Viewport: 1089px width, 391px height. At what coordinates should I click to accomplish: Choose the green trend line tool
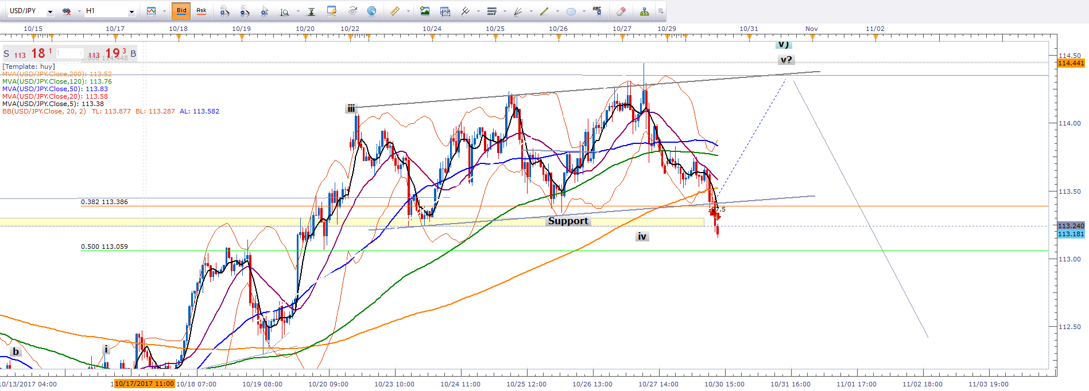pyautogui.click(x=544, y=11)
